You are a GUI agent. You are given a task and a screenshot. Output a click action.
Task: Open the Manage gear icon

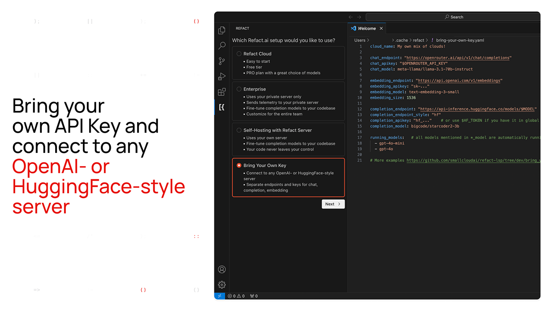[x=222, y=285]
